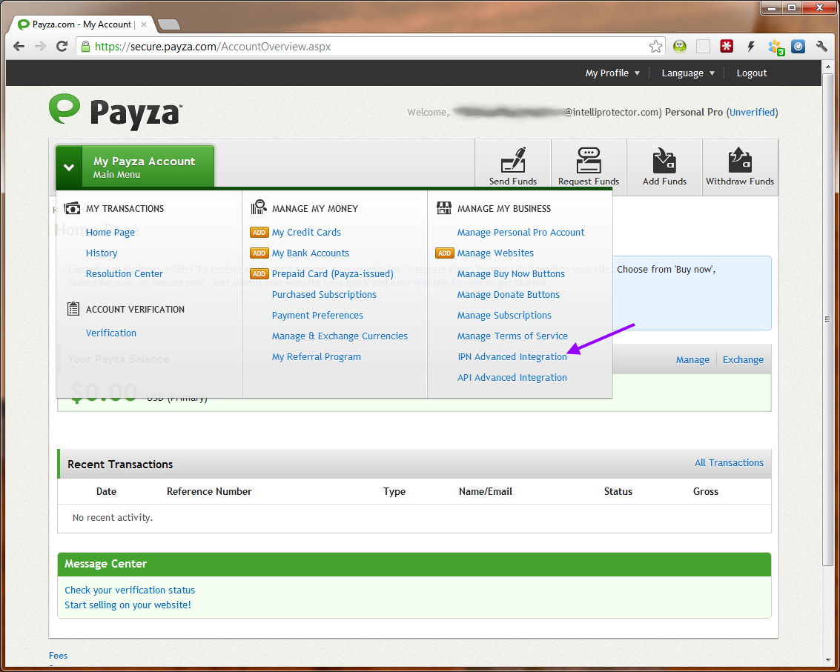Image resolution: width=840 pixels, height=672 pixels.
Task: Open Manage Donate Buttons
Action: [x=509, y=294]
